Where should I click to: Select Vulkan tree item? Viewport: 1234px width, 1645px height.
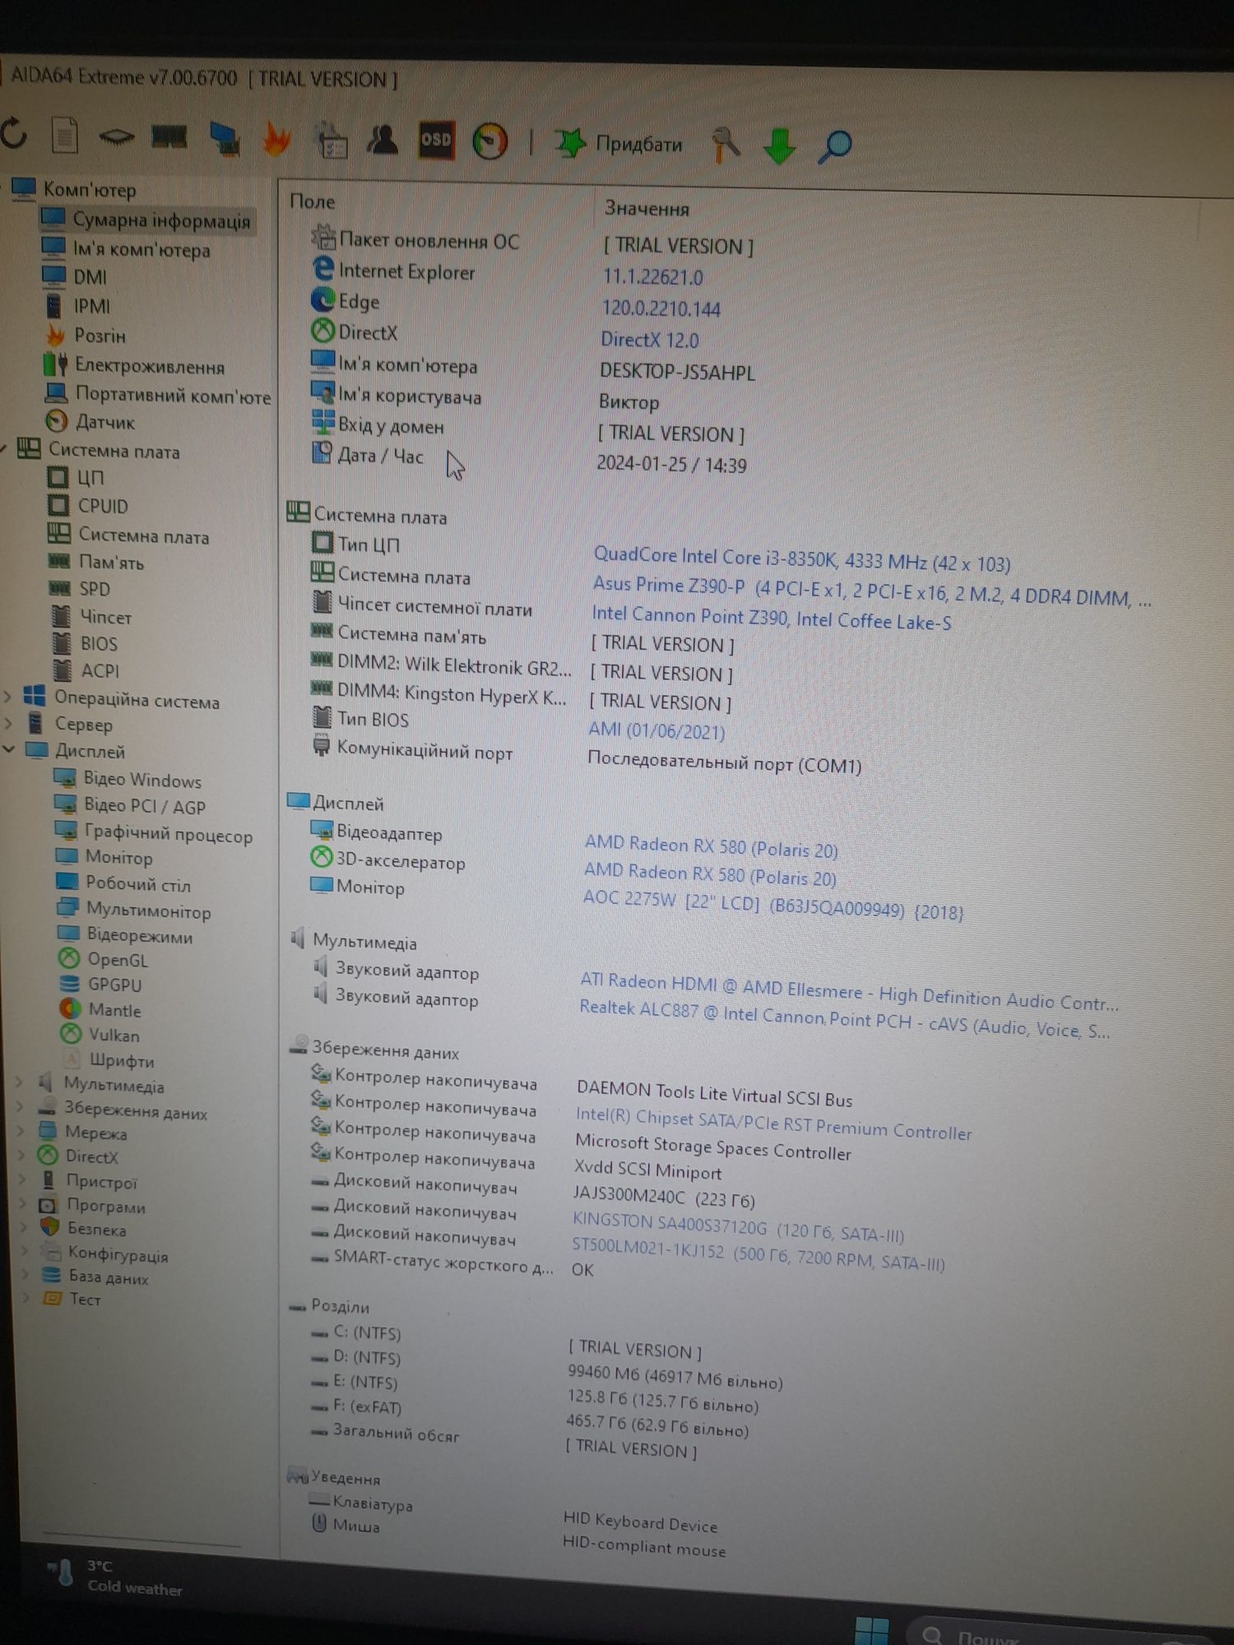[100, 1035]
